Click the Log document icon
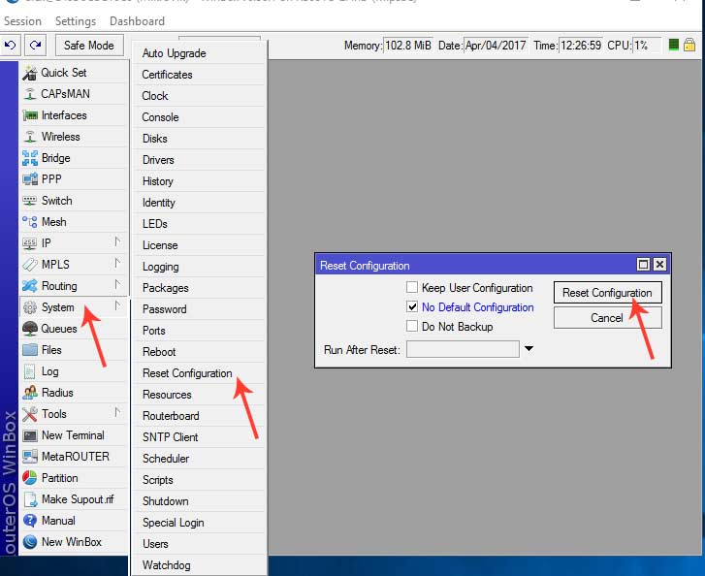Image resolution: width=705 pixels, height=576 pixels. coord(30,371)
